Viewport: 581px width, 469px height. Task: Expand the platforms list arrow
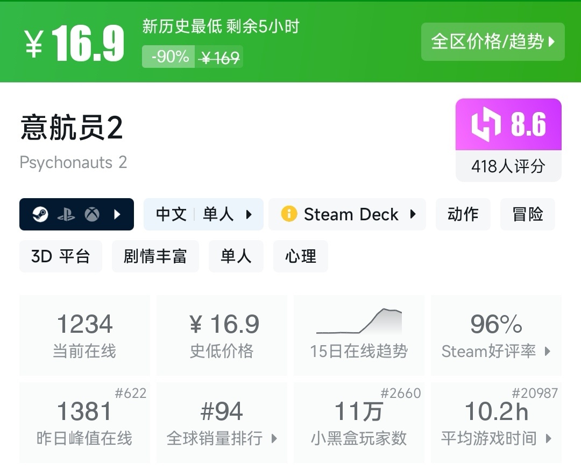click(118, 214)
